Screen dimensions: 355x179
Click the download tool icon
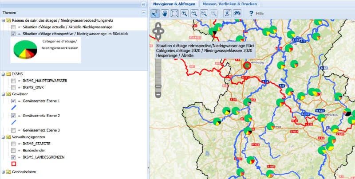click(x=227, y=13)
